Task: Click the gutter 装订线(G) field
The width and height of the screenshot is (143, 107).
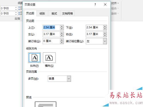Action: click(51, 41)
